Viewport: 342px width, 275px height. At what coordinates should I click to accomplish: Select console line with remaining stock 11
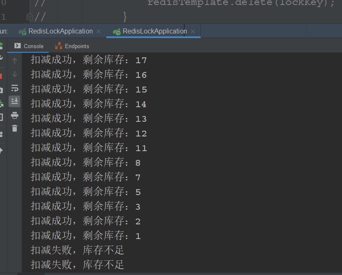[89, 148]
